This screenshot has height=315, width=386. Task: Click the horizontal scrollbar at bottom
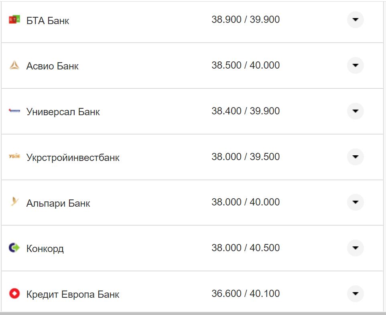(193, 313)
